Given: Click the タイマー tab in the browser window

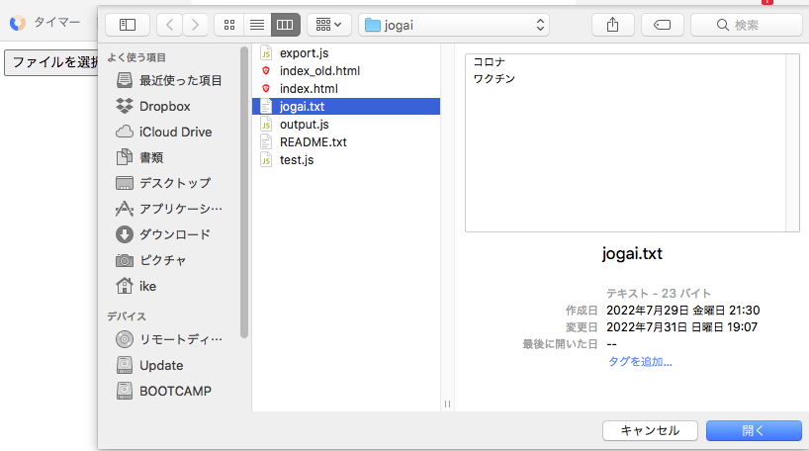Looking at the screenshot, I should (45, 23).
